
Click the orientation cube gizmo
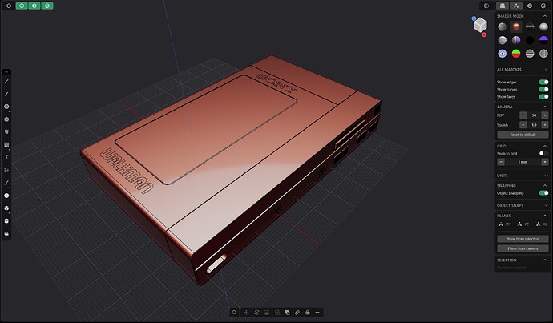pos(480,25)
